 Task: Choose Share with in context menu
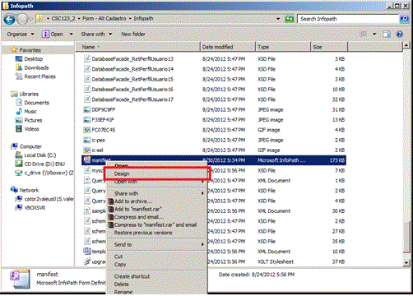pyautogui.click(x=156, y=193)
